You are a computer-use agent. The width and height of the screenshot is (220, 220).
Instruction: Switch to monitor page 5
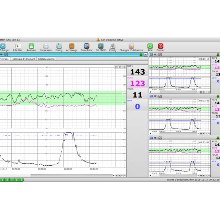click(x=17, y=180)
